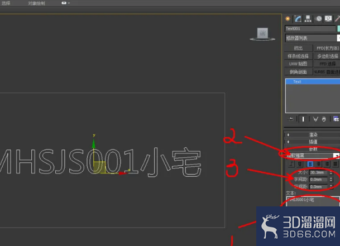Image resolution: width=340 pixels, height=246 pixels.
Task: Click the 行间距 leading spinner arrows
Action: 331,187
